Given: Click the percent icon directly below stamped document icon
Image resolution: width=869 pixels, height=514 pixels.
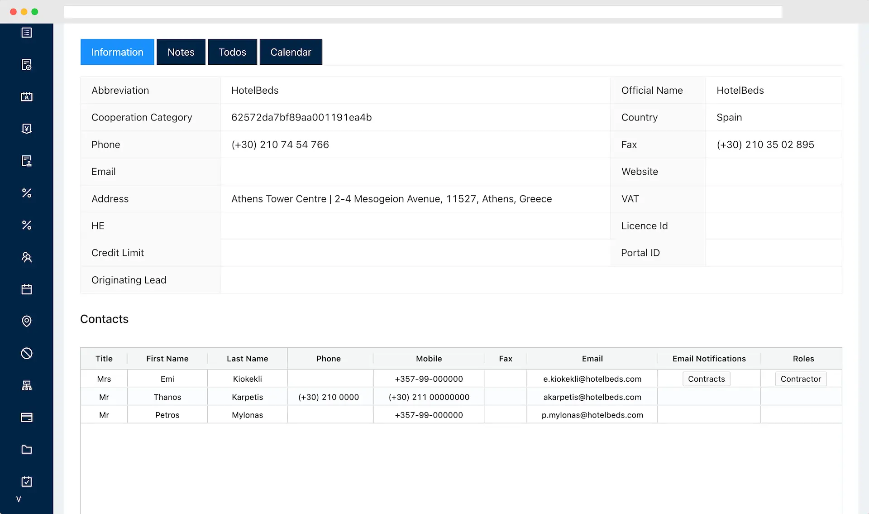Looking at the screenshot, I should [27, 193].
